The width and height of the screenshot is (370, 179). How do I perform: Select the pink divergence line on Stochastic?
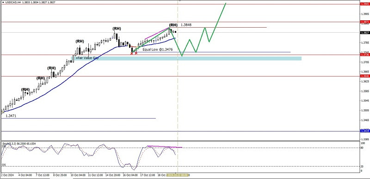click(x=165, y=147)
